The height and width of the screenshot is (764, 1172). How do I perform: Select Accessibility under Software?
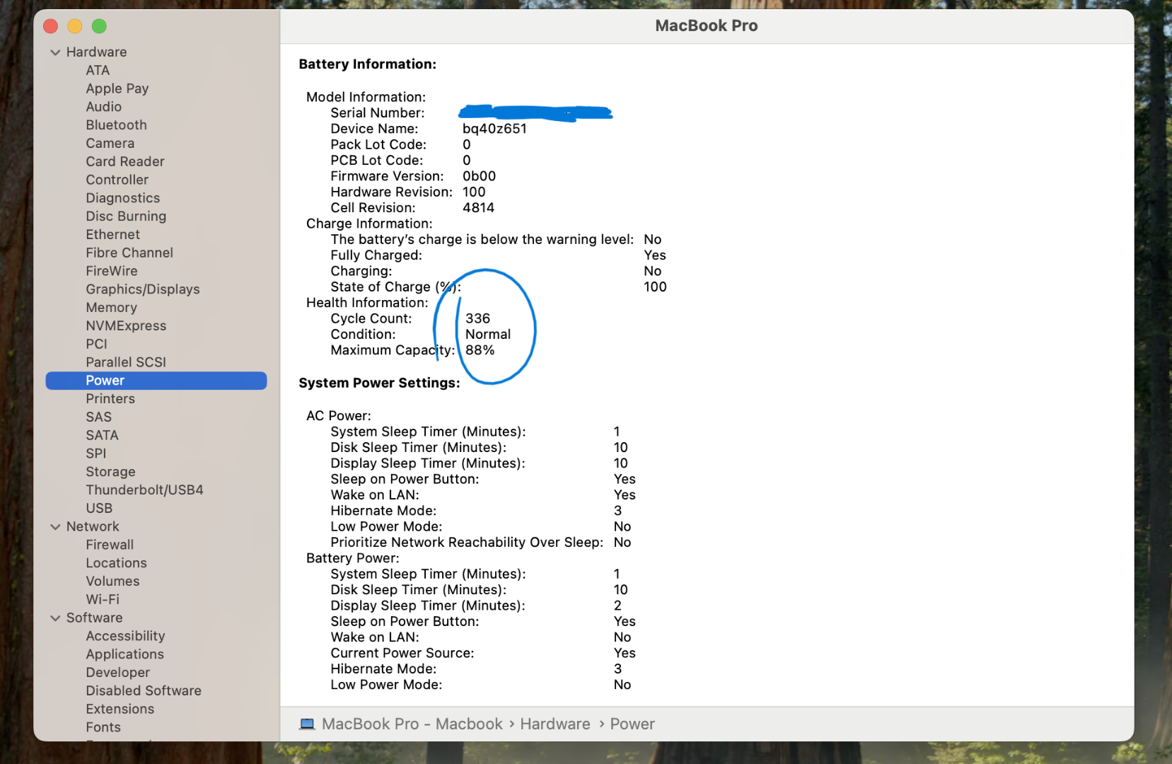[x=126, y=636]
